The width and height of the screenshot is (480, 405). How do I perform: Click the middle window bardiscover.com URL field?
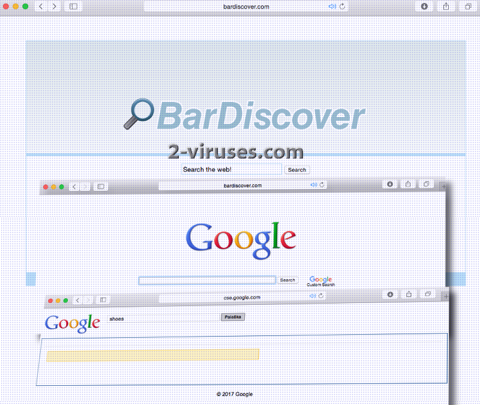click(x=243, y=185)
